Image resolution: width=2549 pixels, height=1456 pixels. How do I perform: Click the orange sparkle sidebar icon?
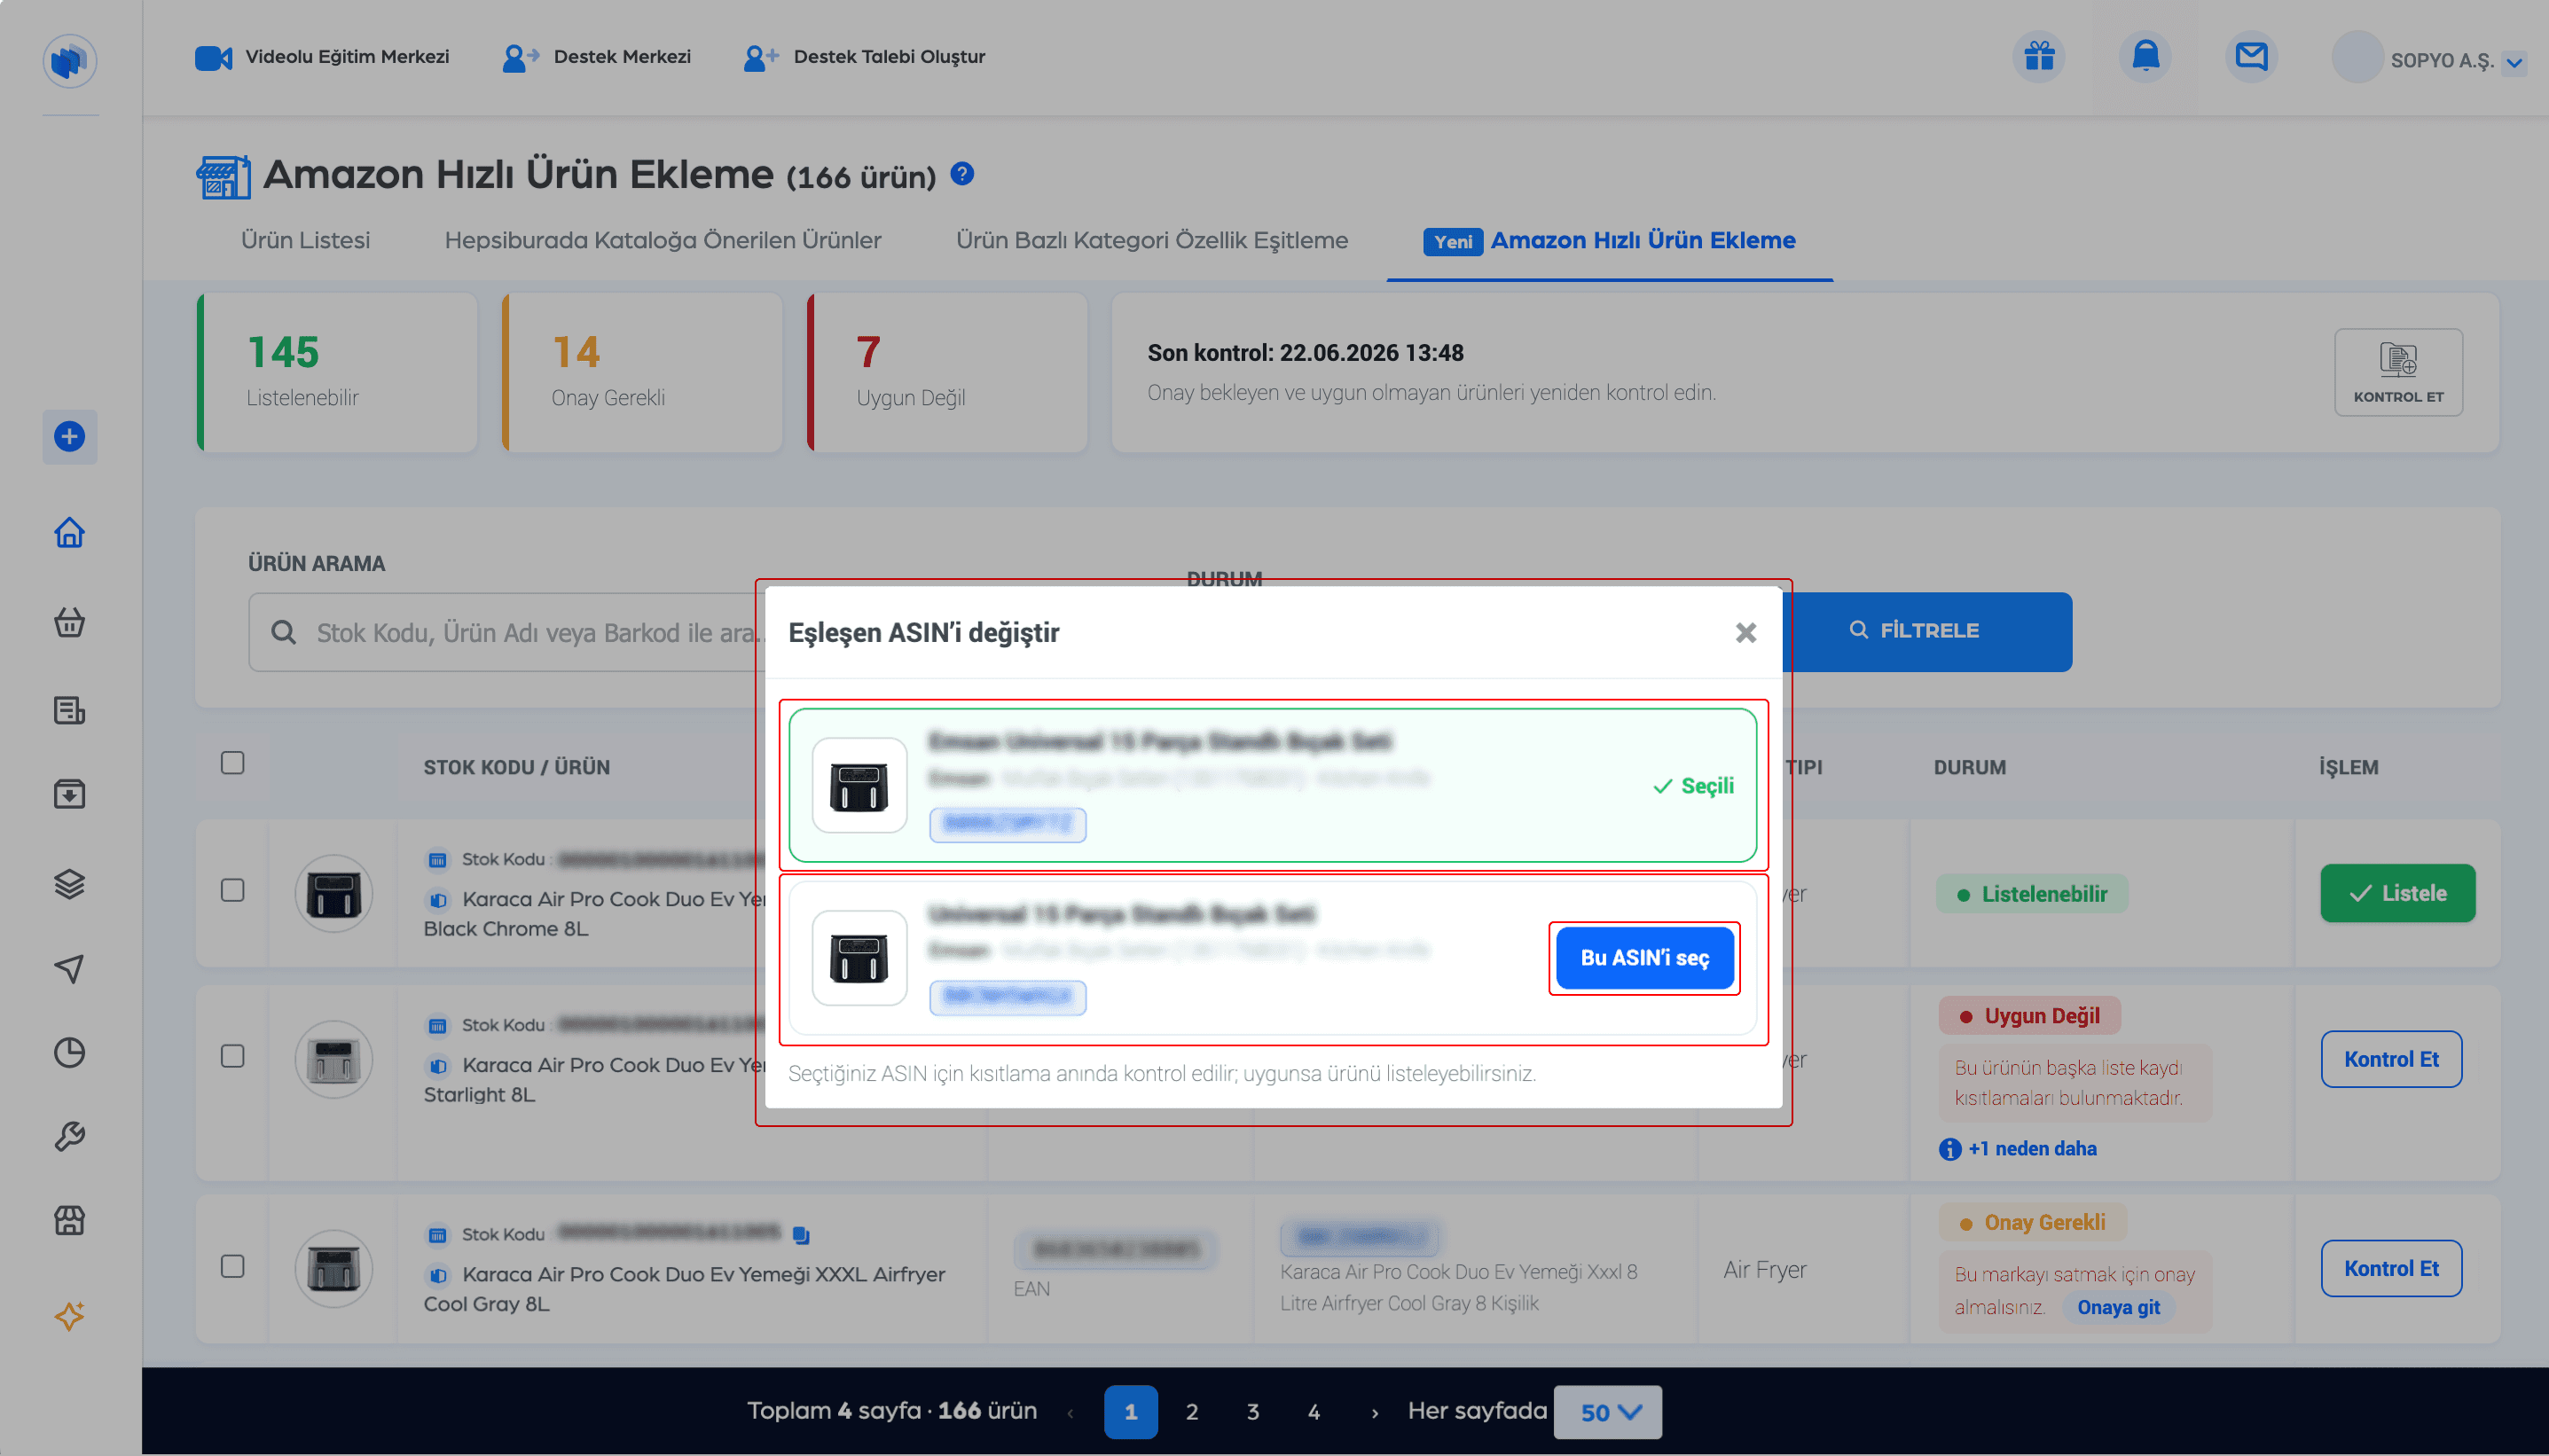(69, 1316)
